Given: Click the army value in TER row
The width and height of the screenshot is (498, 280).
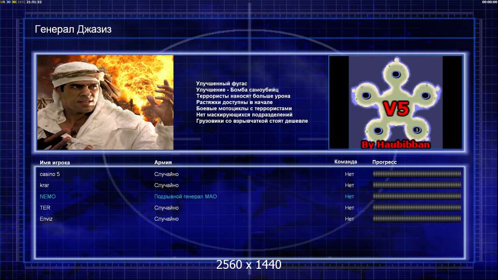Looking at the screenshot, I should (166, 208).
